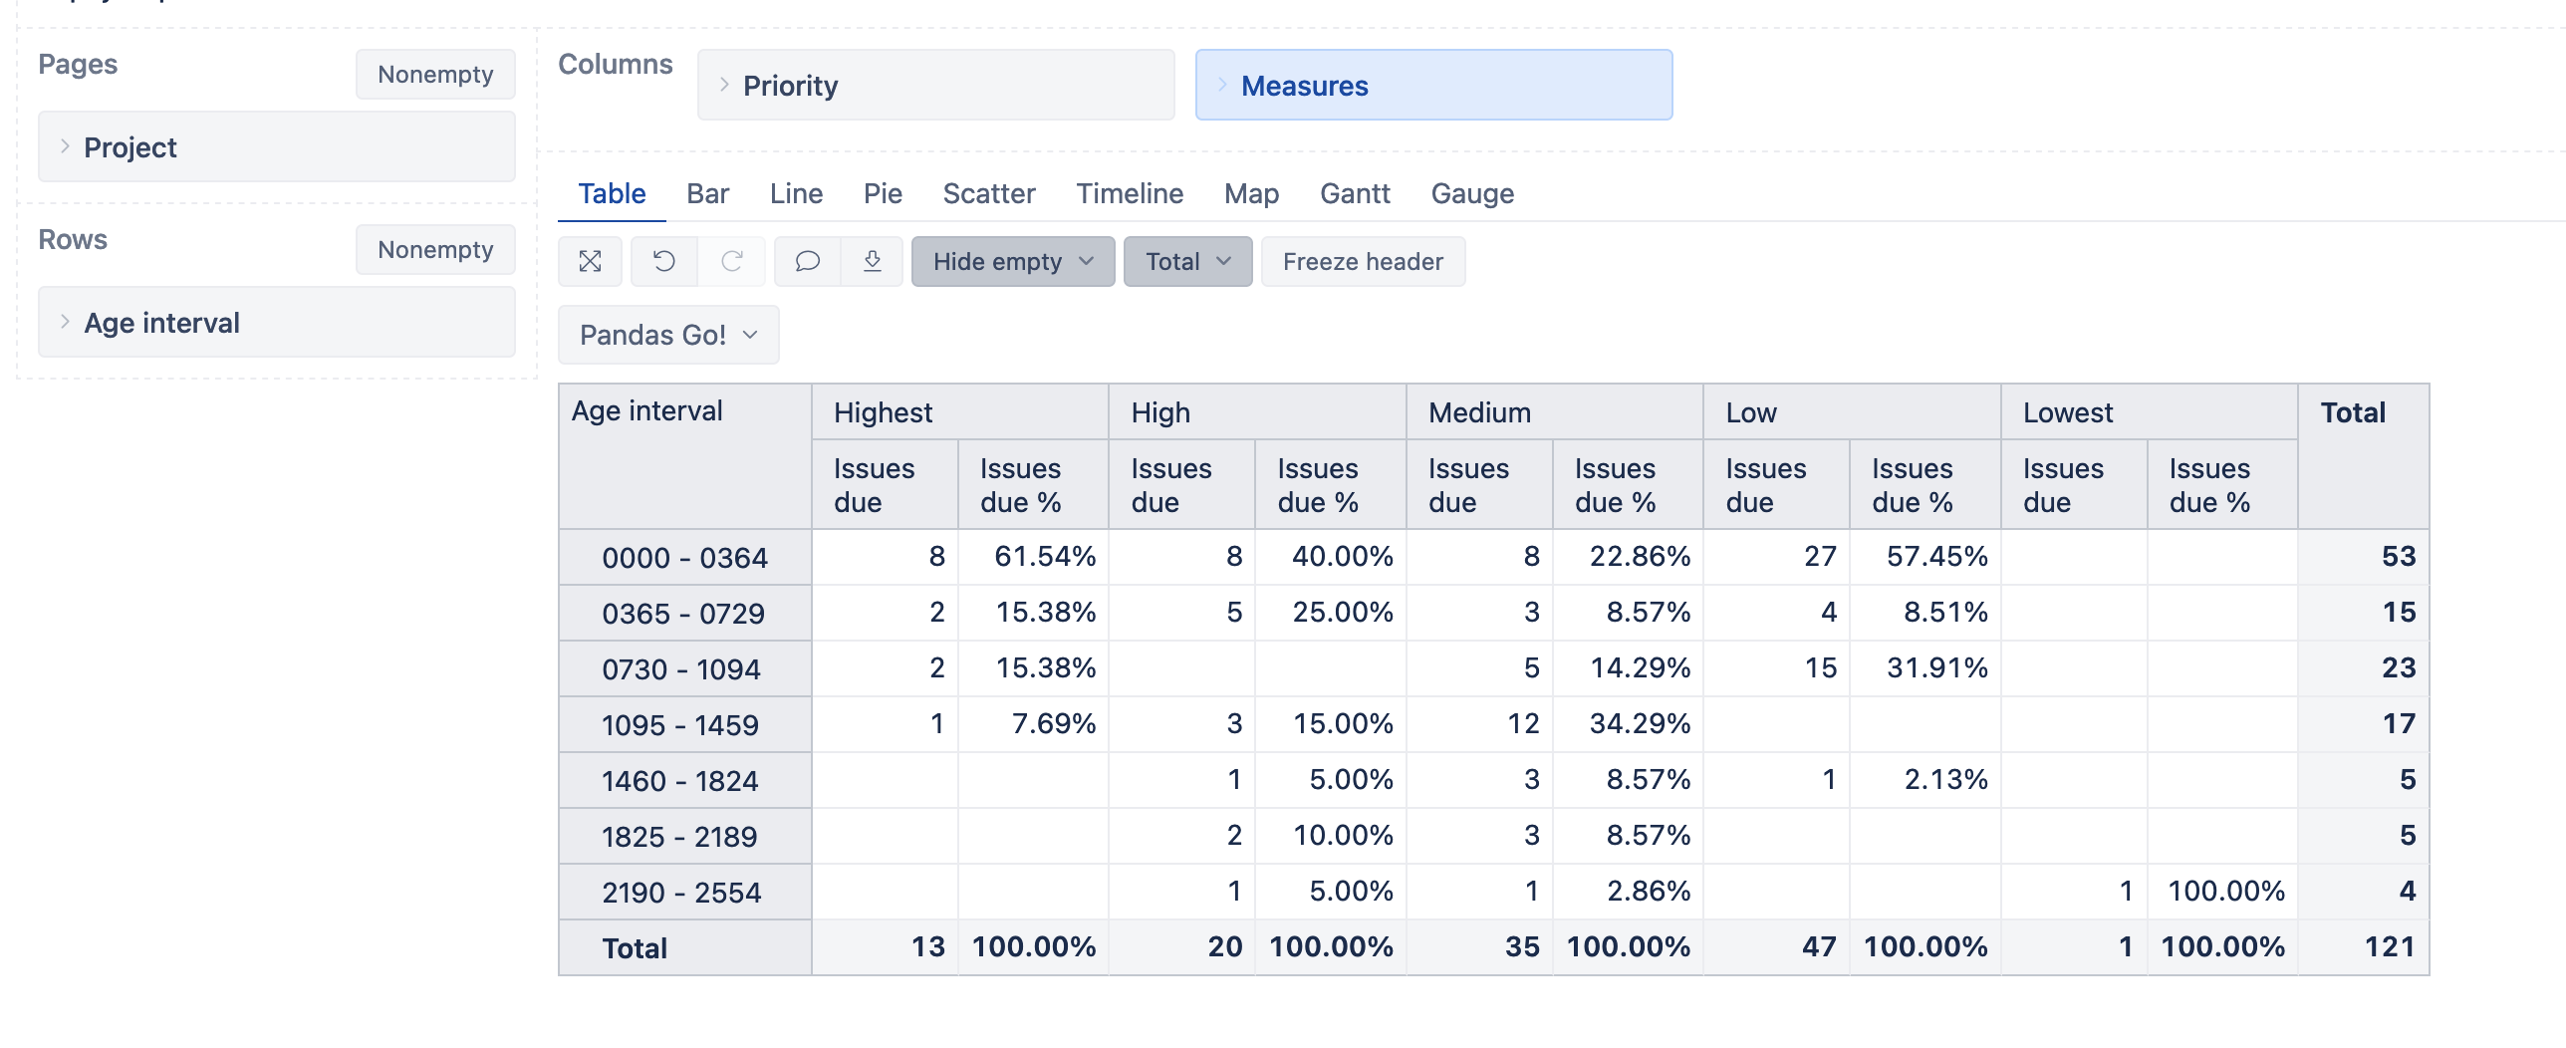Open the Pandas Go! project dropdown

[x=668, y=335]
